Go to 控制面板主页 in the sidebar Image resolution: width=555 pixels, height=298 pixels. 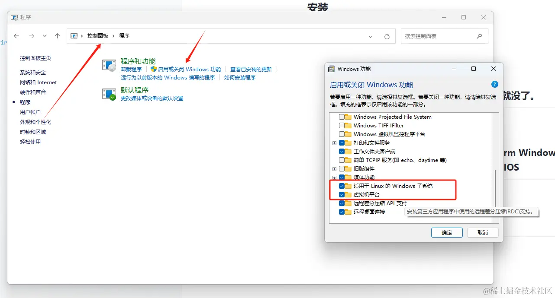click(x=35, y=58)
